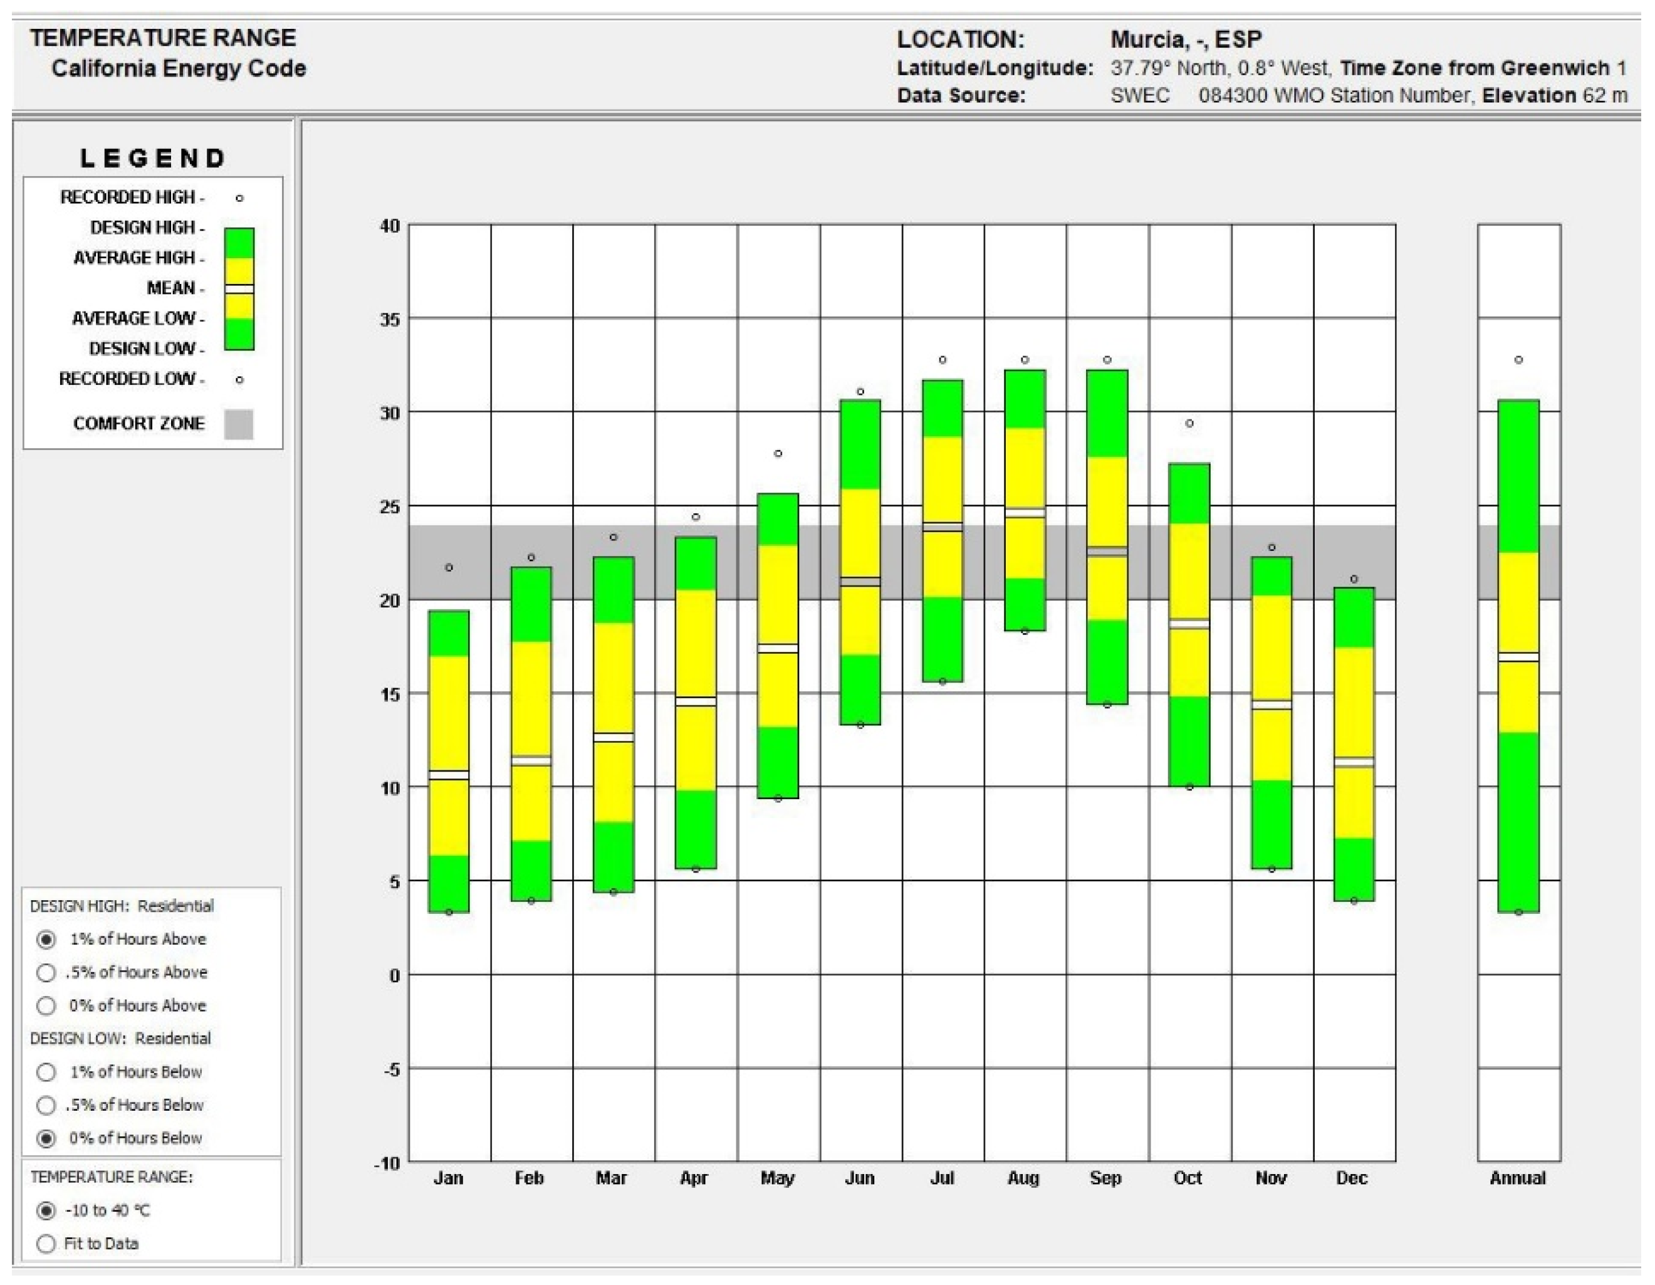
Task: Click the January temperature bar
Action: [449, 761]
